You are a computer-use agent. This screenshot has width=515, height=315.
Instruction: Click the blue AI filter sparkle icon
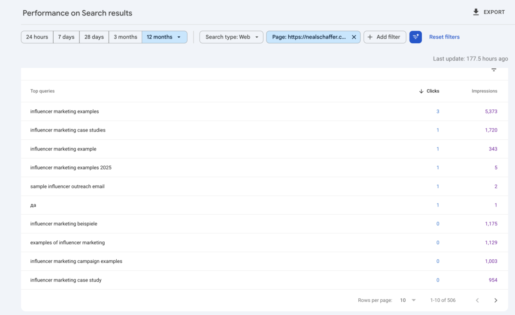click(415, 37)
